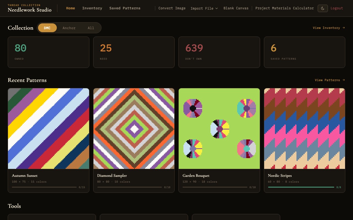Viewport: 353px width, 220px height.
Task: Select the 639 Don't Own stat card
Action: click(x=219, y=52)
